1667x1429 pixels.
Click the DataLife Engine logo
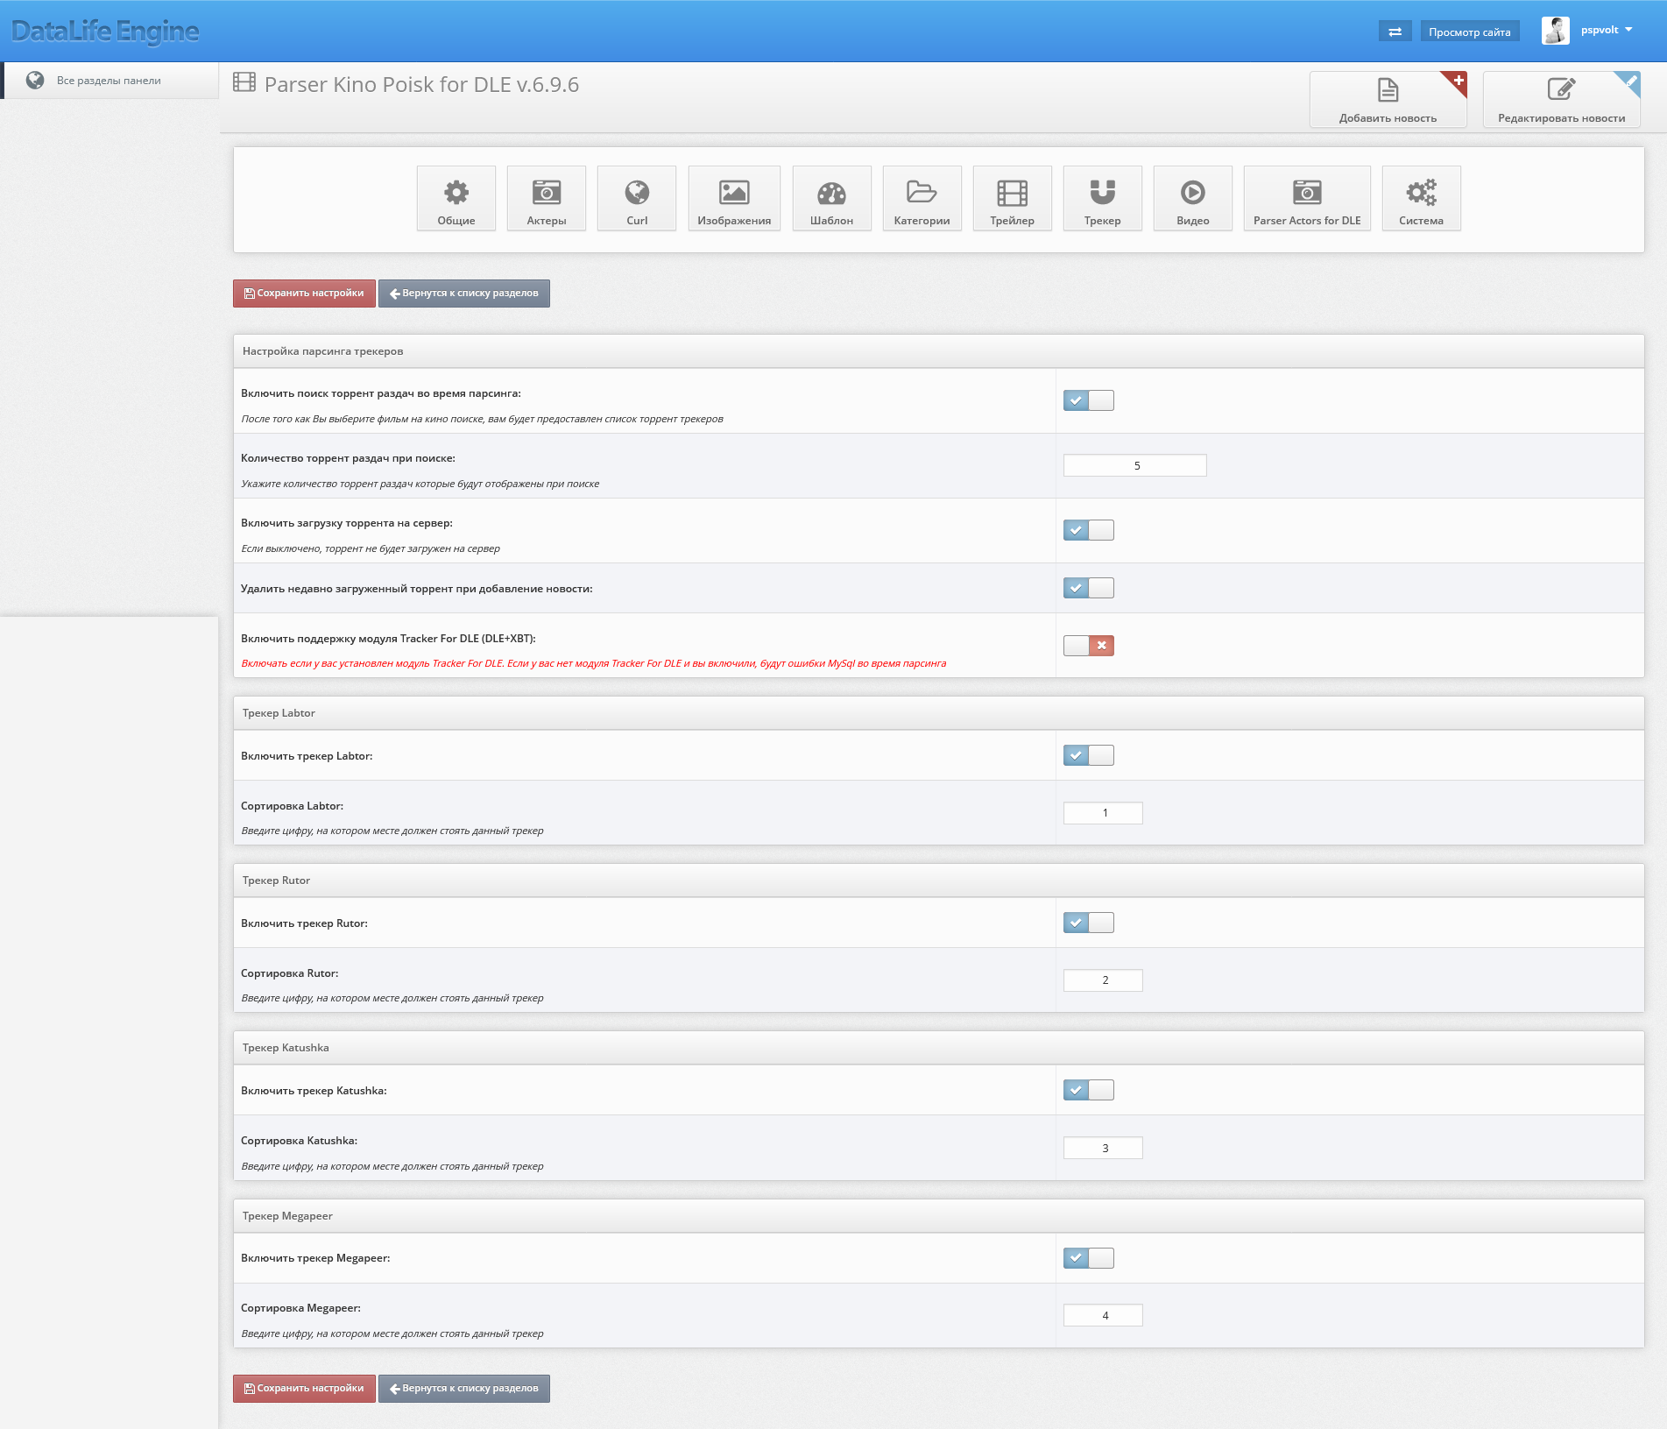(105, 32)
